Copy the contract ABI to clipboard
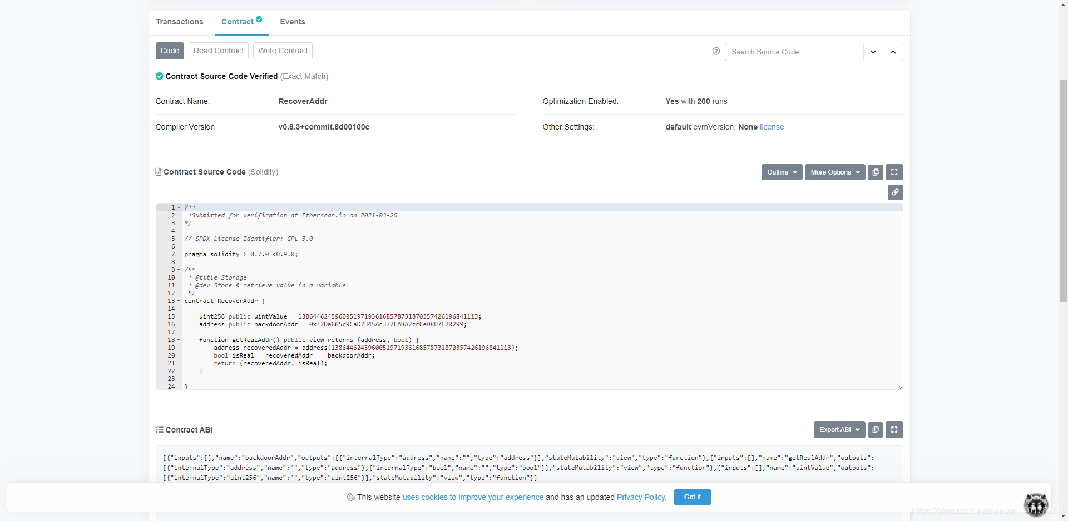This screenshot has width=1068, height=521. tap(876, 430)
